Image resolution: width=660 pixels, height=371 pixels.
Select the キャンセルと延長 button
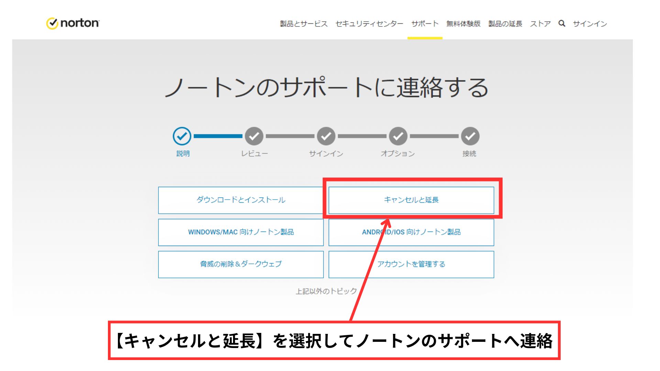tap(411, 200)
